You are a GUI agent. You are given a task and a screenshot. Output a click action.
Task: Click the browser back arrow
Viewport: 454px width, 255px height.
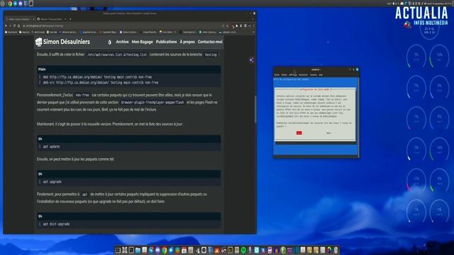pos(6,25)
